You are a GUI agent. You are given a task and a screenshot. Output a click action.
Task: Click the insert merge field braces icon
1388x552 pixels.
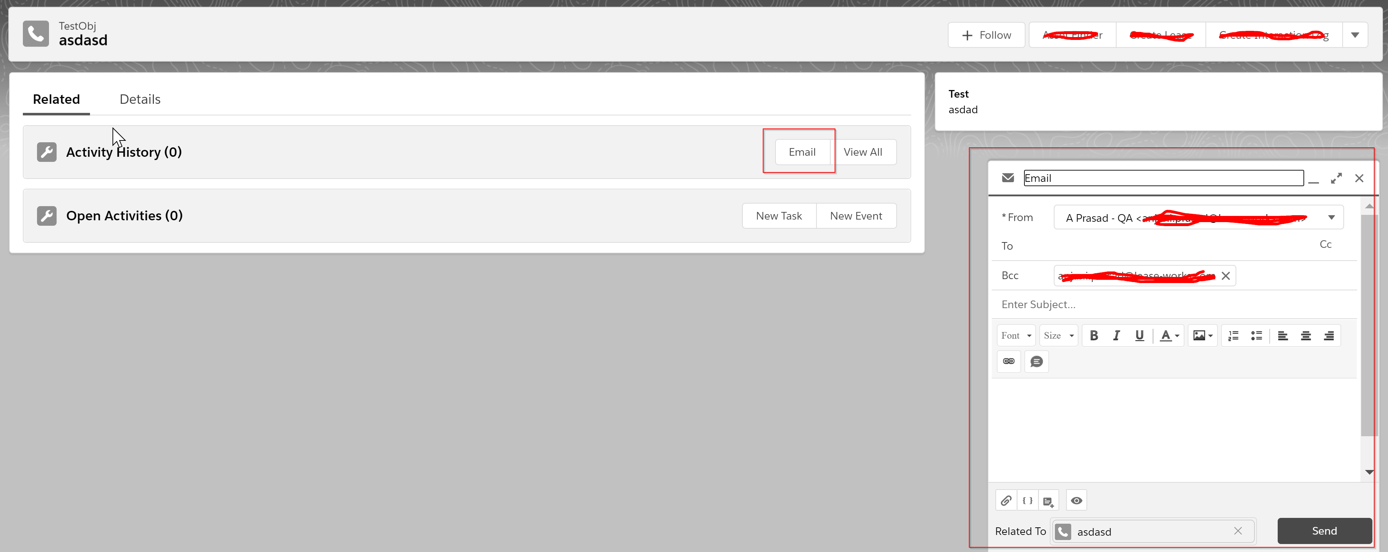click(1027, 501)
